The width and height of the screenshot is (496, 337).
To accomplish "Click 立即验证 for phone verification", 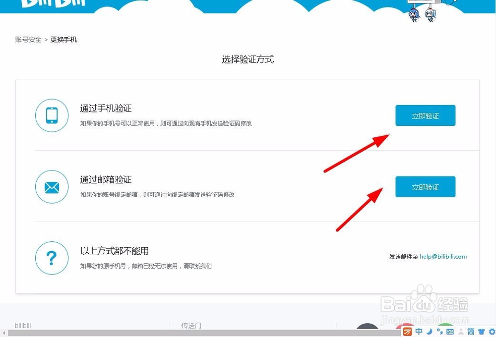I will pyautogui.click(x=425, y=115).
